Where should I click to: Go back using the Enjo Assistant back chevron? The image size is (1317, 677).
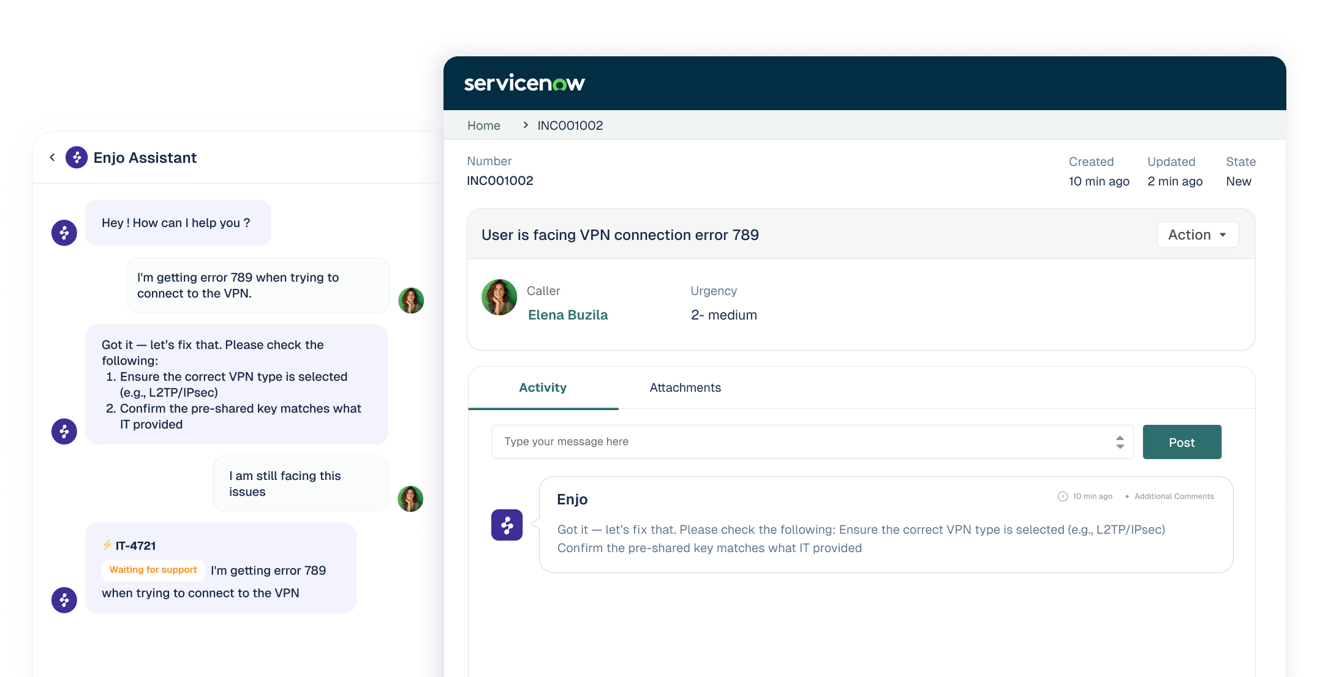(53, 158)
